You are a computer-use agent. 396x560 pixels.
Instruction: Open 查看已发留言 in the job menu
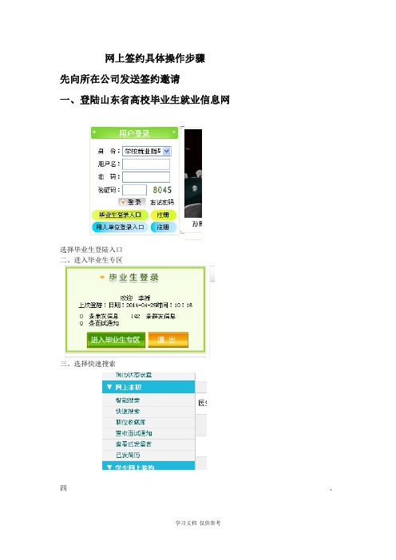(x=133, y=444)
